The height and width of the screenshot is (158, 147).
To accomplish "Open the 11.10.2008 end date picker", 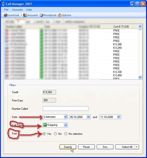I will 119,117.
